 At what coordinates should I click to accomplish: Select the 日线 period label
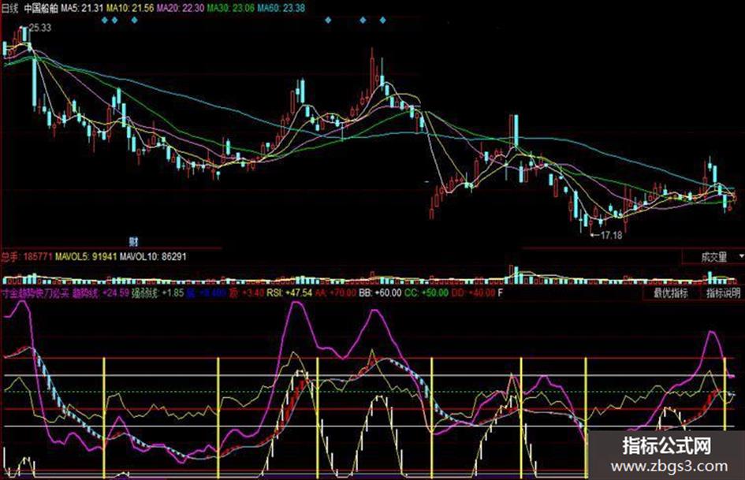pyautogui.click(x=9, y=8)
